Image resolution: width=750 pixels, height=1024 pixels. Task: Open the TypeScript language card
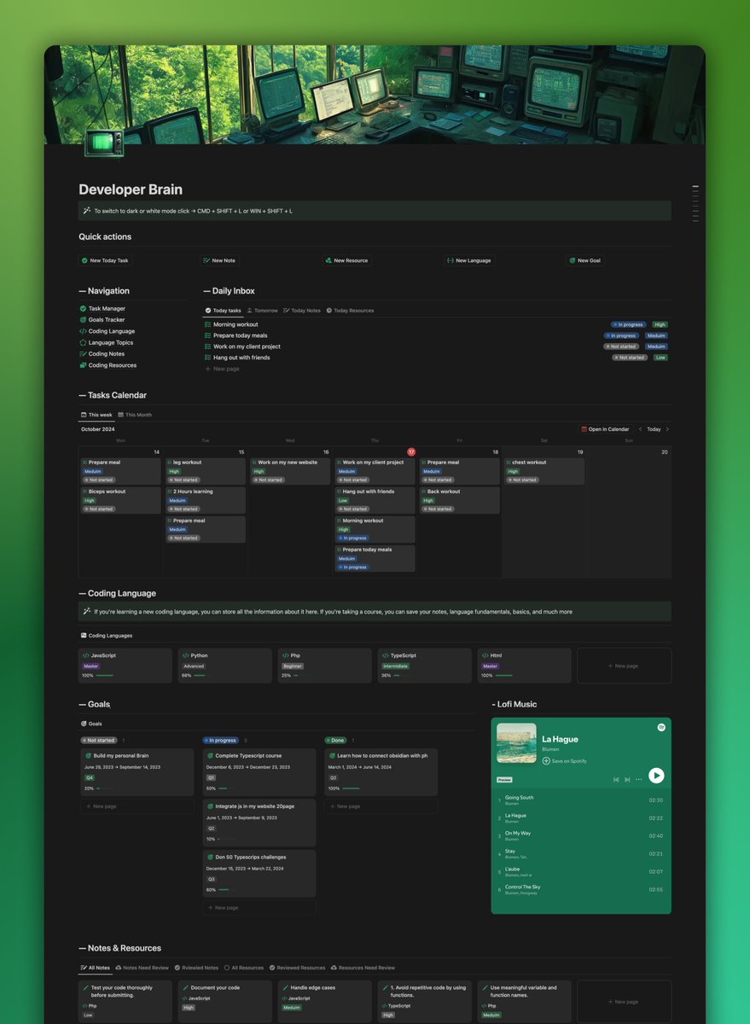(x=424, y=666)
